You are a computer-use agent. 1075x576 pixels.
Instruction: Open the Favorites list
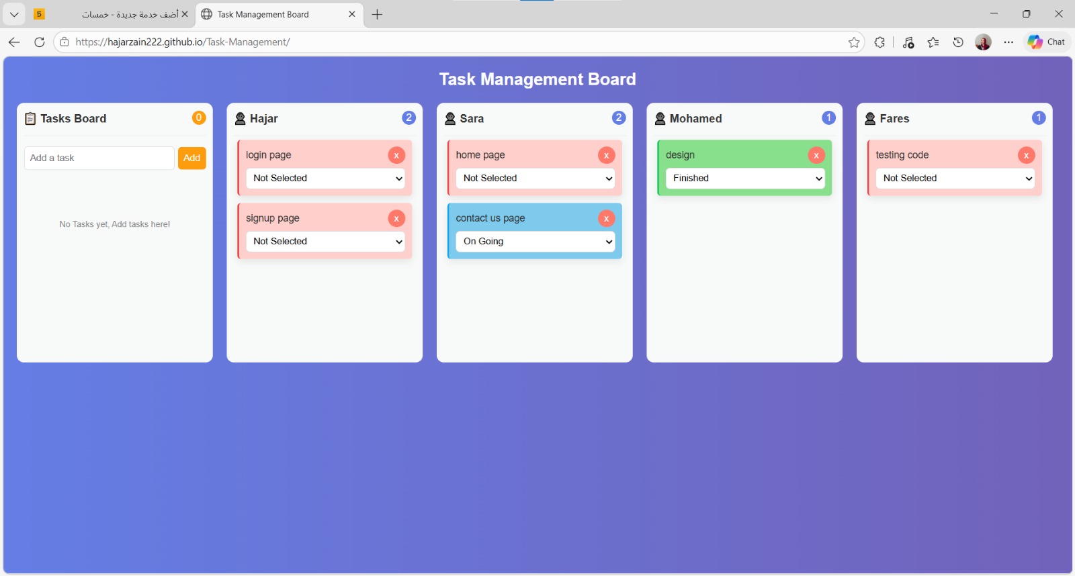point(933,42)
